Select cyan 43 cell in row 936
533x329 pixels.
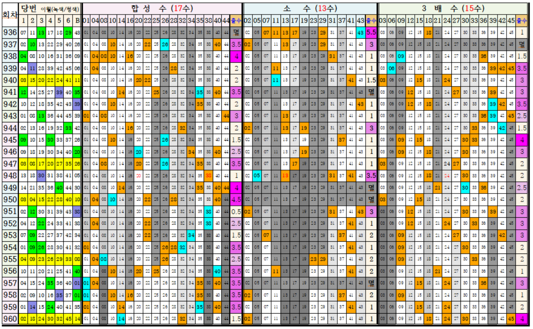tap(360, 32)
